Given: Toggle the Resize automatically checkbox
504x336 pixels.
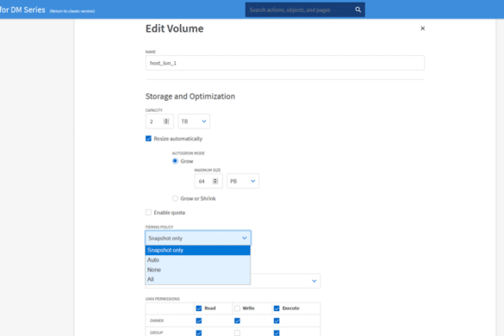Looking at the screenshot, I should [148, 139].
